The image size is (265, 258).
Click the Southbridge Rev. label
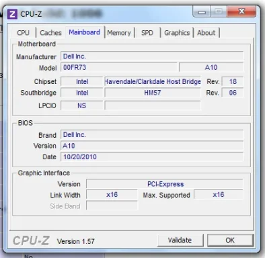(x=213, y=93)
